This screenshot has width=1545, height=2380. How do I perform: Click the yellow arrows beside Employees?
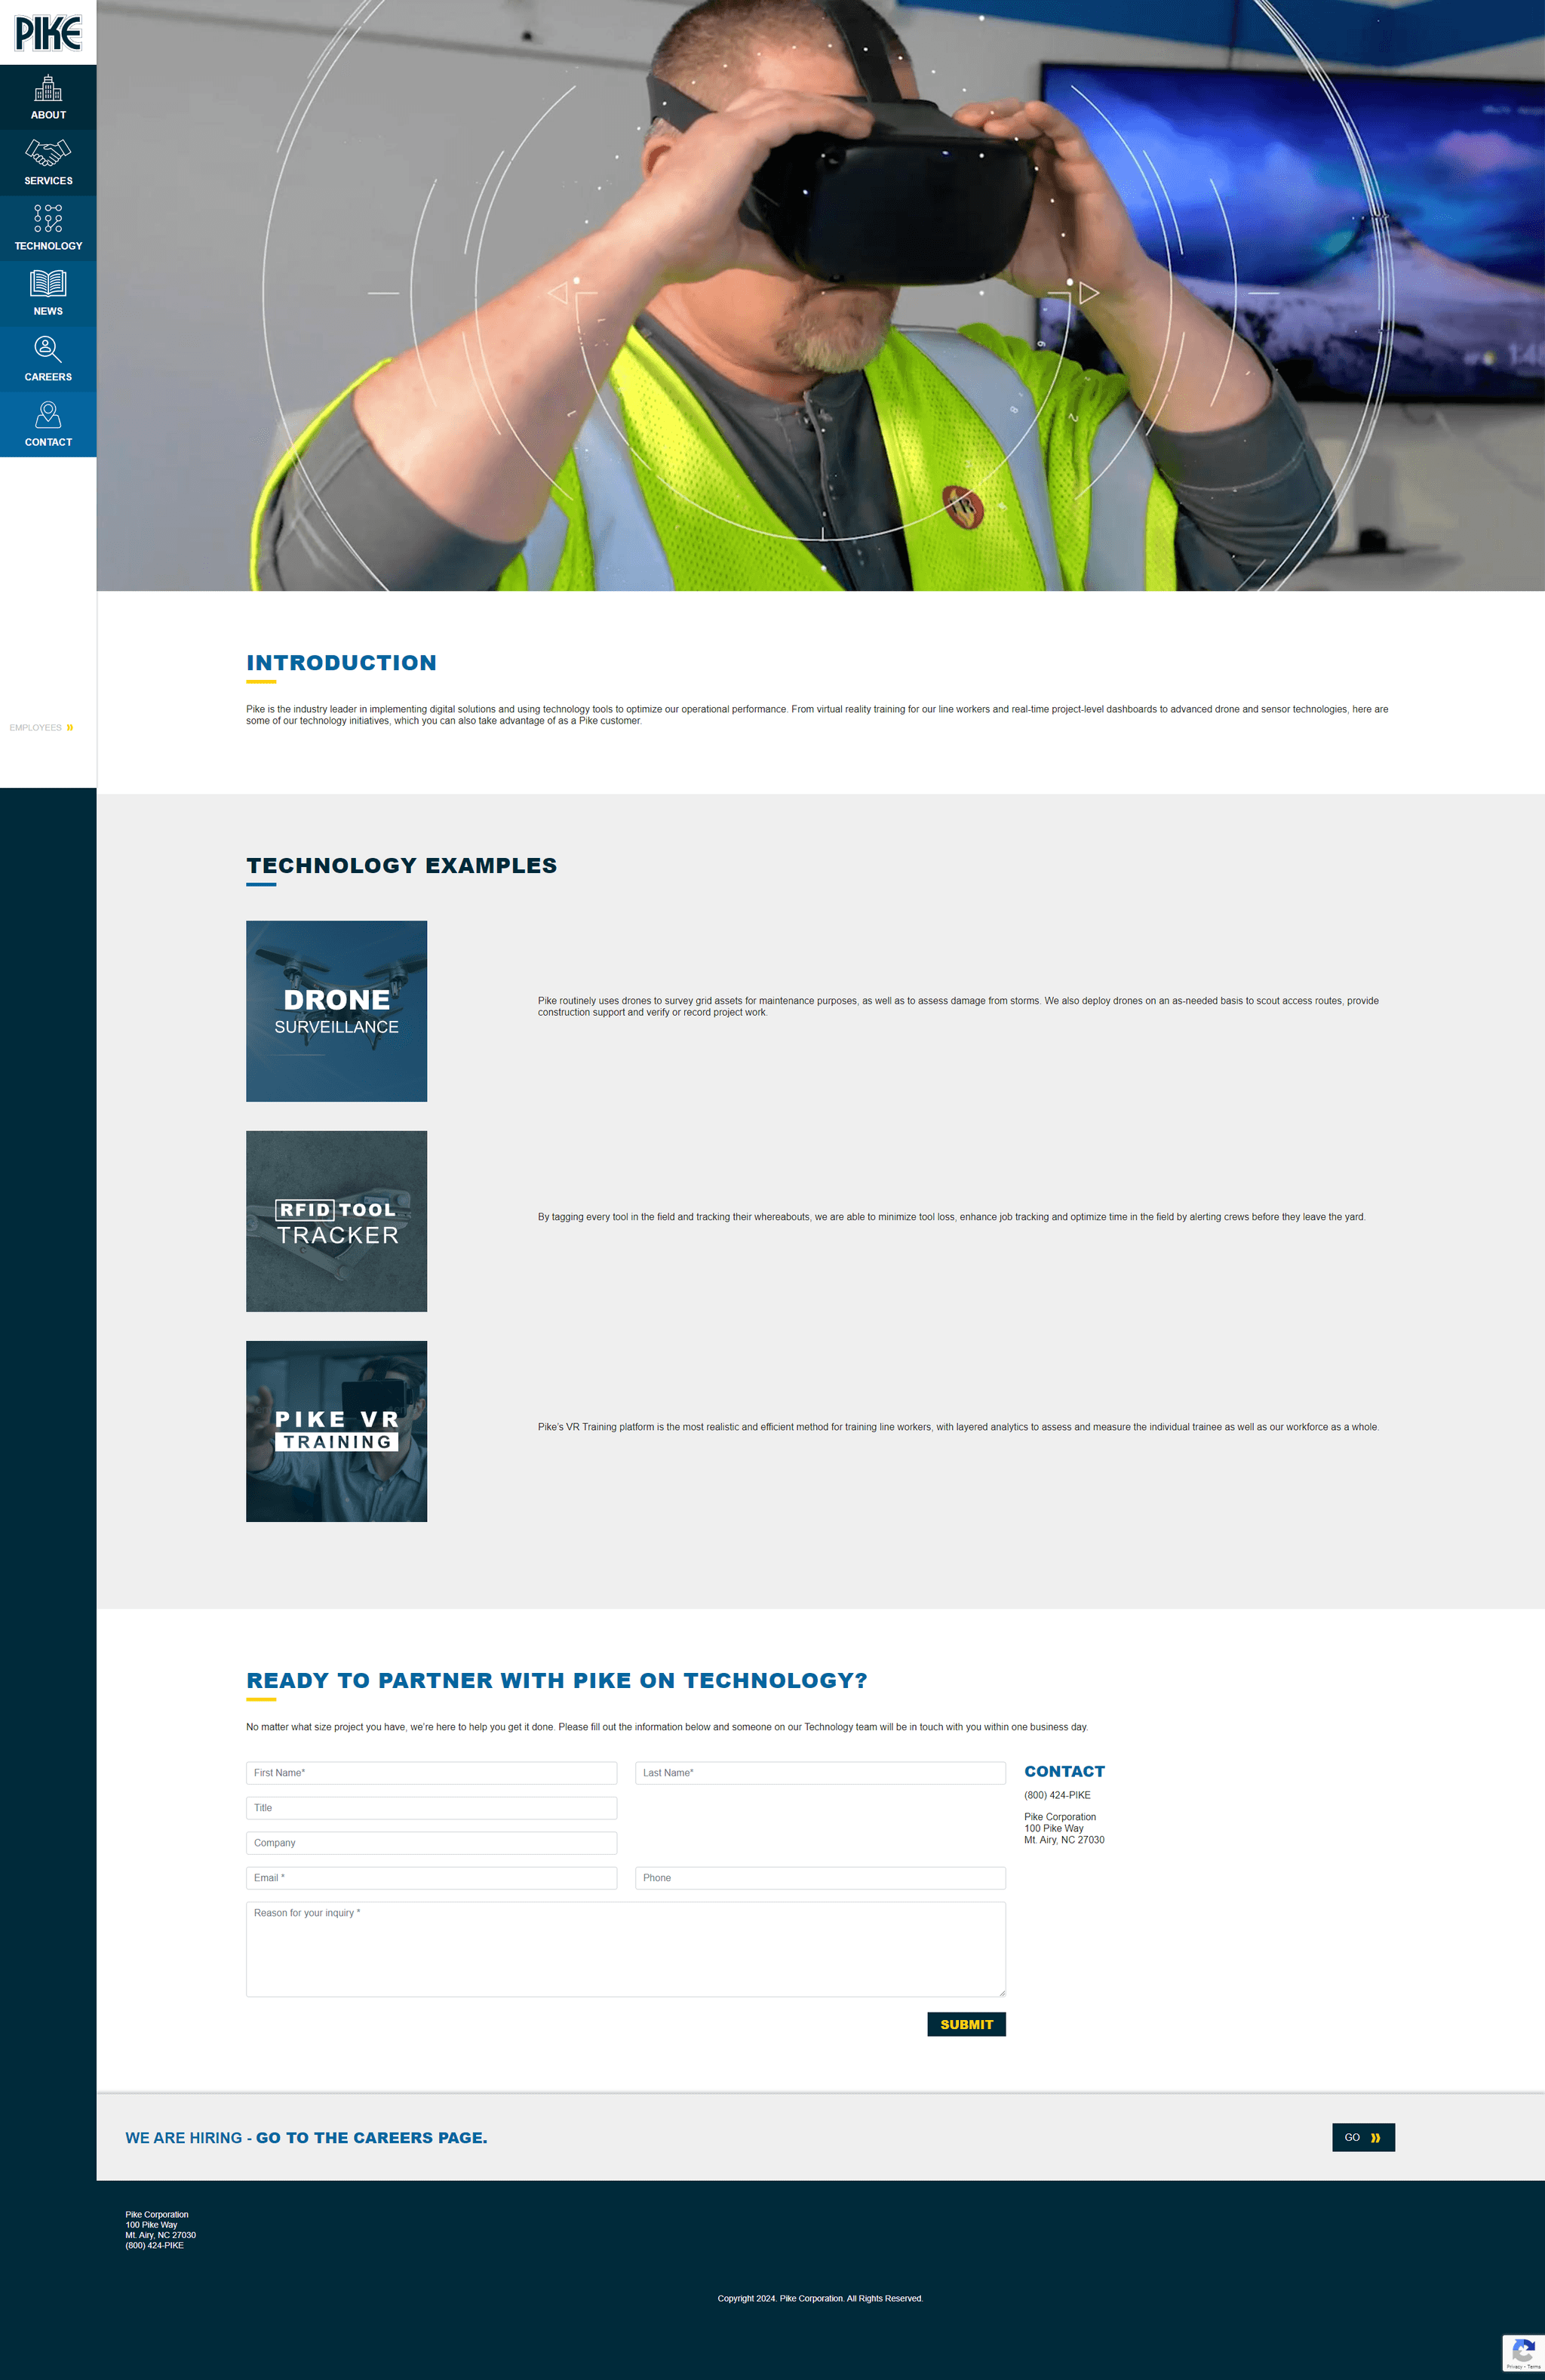pyautogui.click(x=70, y=727)
